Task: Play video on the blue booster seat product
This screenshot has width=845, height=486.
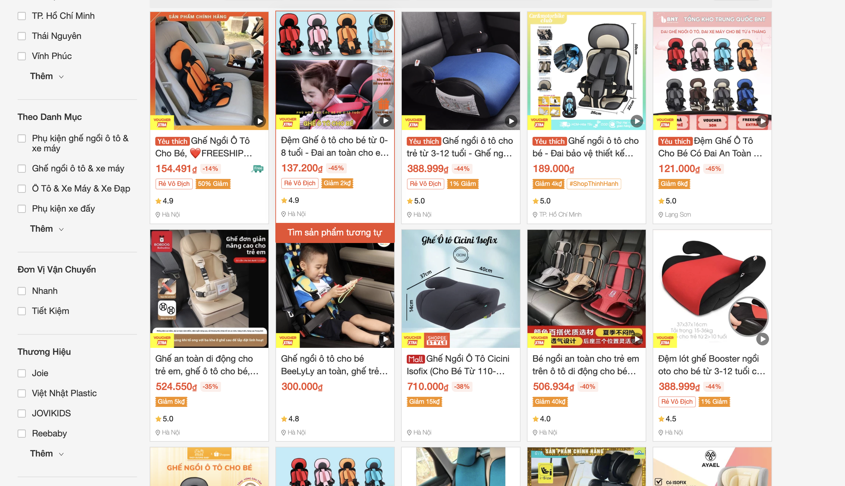Action: (x=511, y=121)
